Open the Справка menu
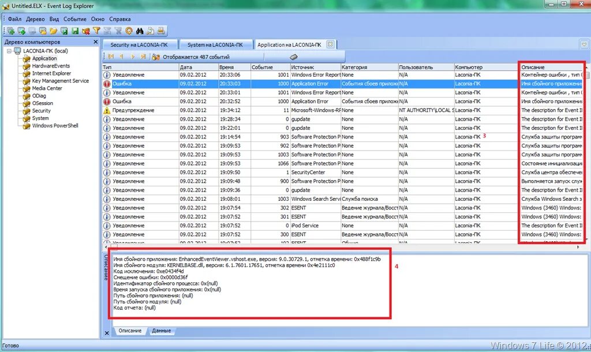Screen dimensions: 591x352 tap(120, 19)
